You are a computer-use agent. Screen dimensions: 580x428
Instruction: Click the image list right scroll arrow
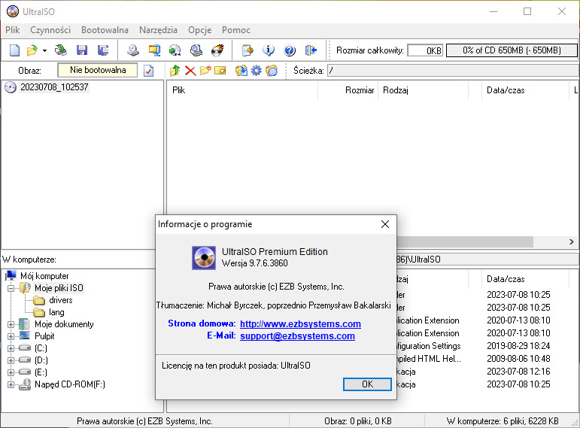(x=572, y=241)
